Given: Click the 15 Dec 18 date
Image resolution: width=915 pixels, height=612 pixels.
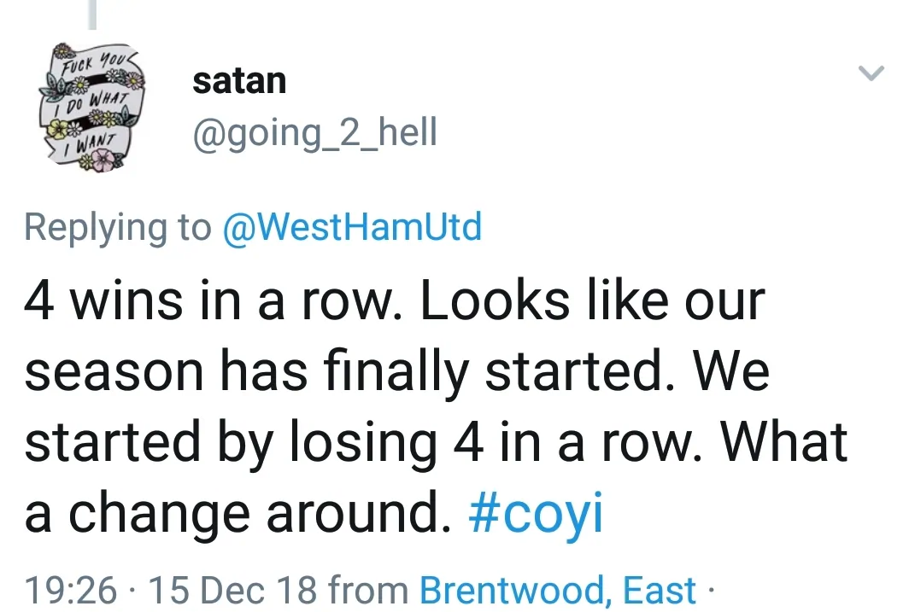Looking at the screenshot, I should (x=233, y=590).
